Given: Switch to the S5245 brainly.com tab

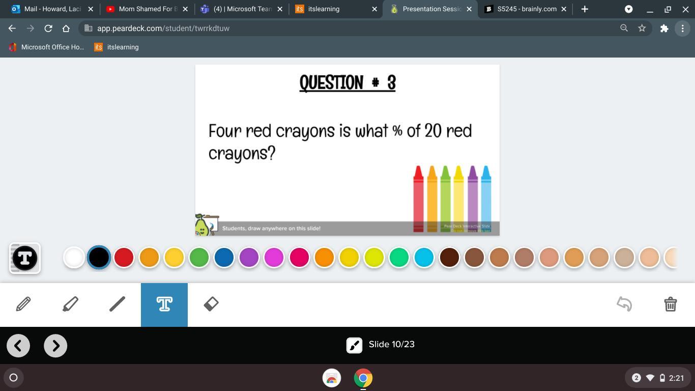Looking at the screenshot, I should pyautogui.click(x=526, y=9).
